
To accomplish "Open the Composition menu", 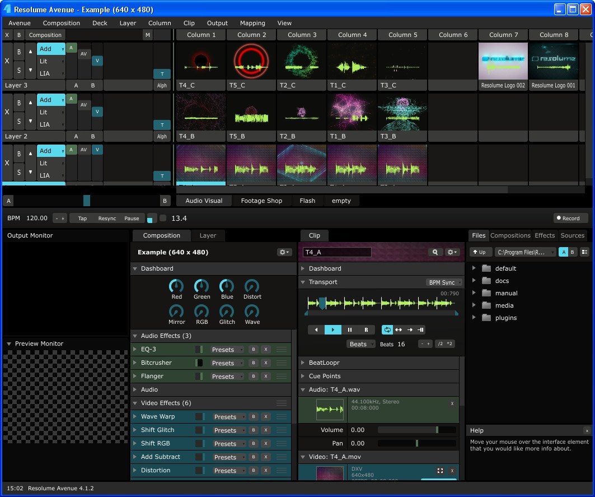I will (62, 23).
